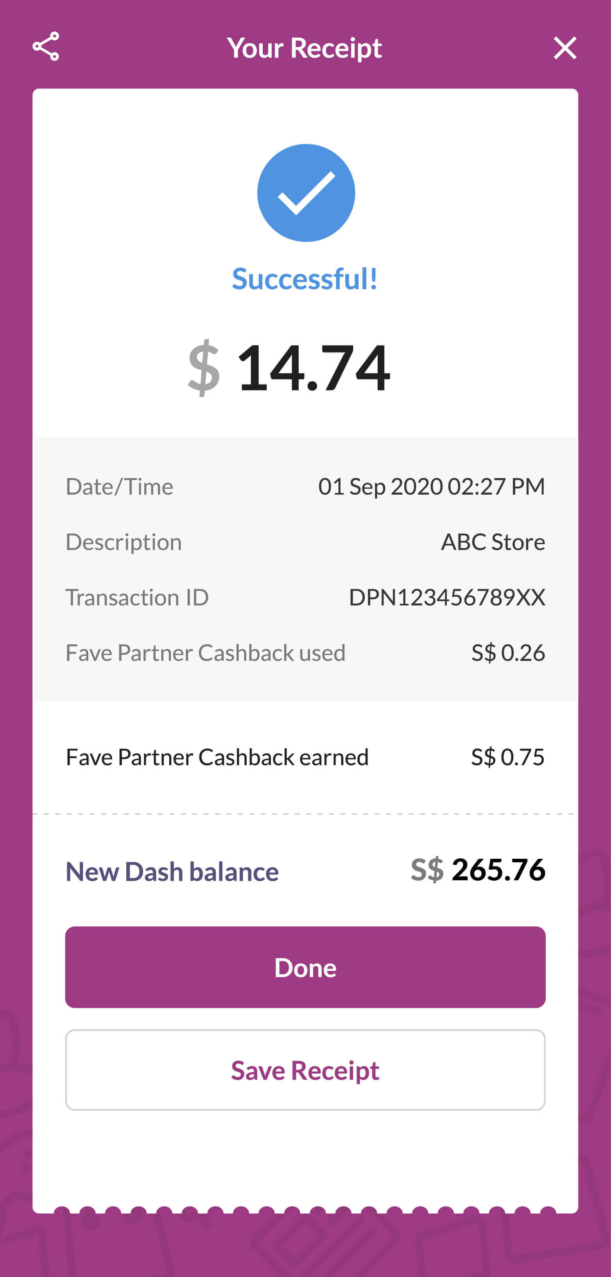Click the New Dash balance label
611x1277 pixels.
point(172,871)
